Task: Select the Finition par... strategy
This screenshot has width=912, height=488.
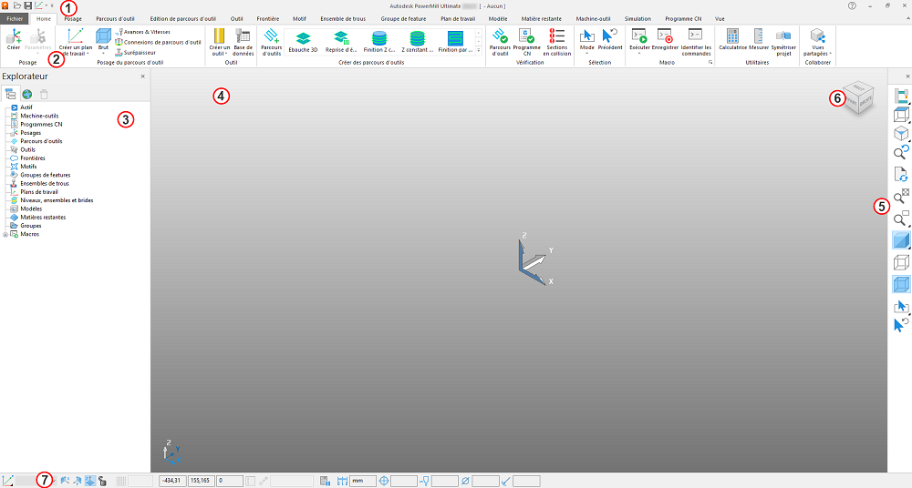Action: (x=455, y=42)
